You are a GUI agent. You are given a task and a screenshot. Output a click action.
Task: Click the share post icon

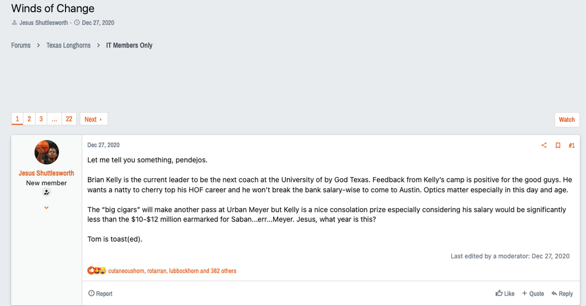[x=544, y=145]
